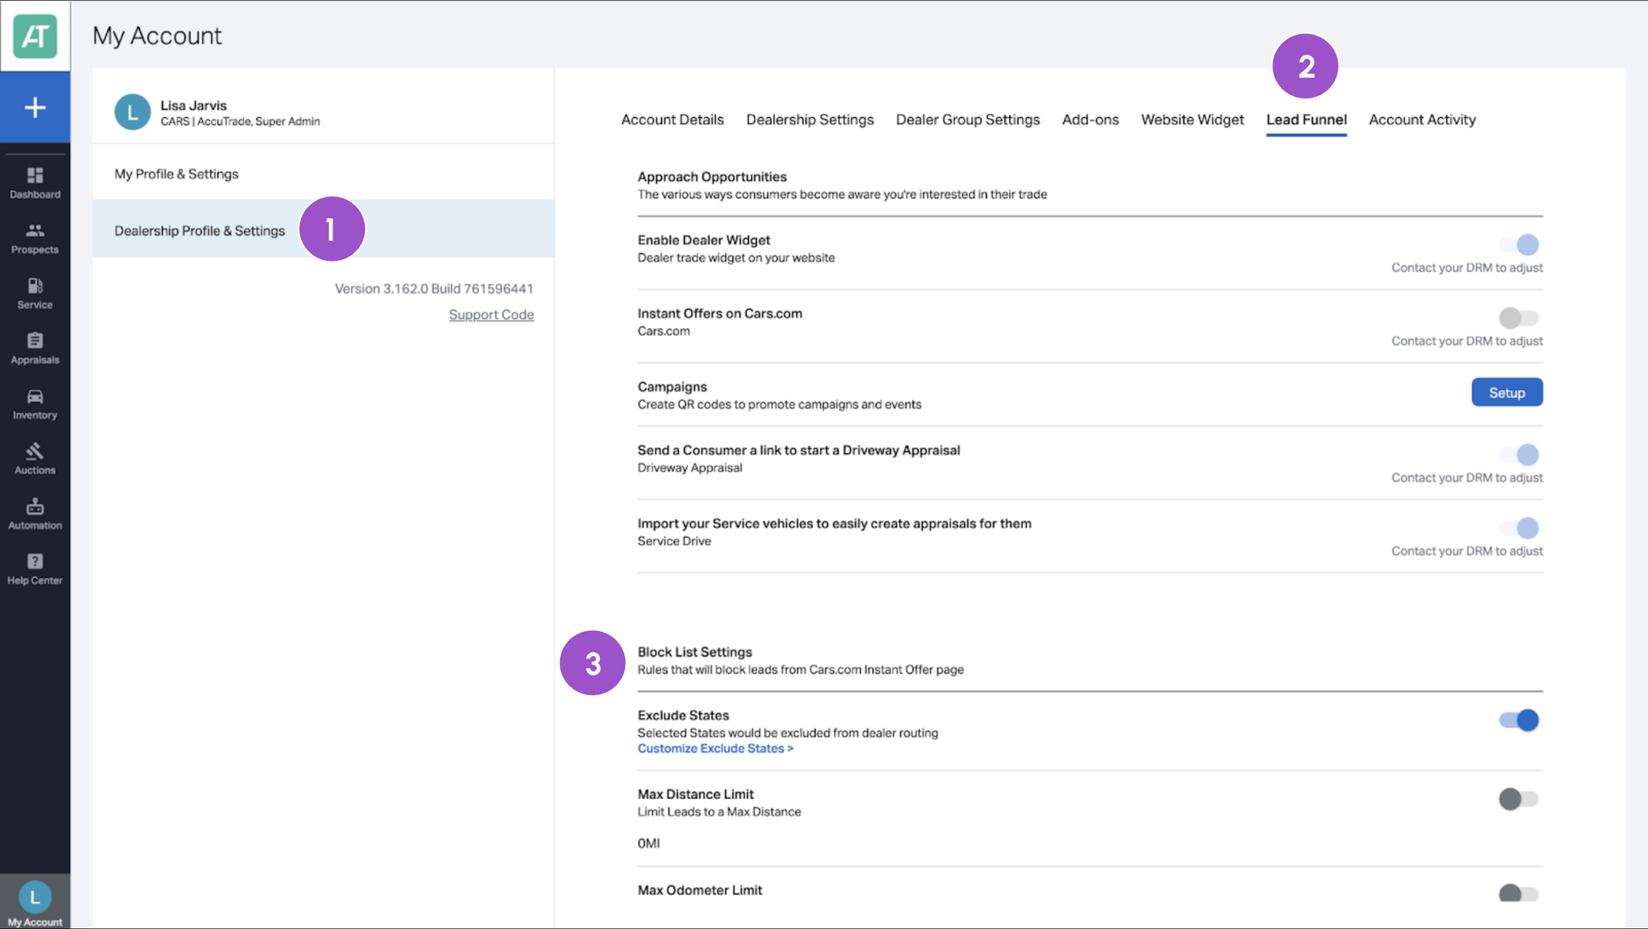Open the Help Center icon

tap(35, 569)
